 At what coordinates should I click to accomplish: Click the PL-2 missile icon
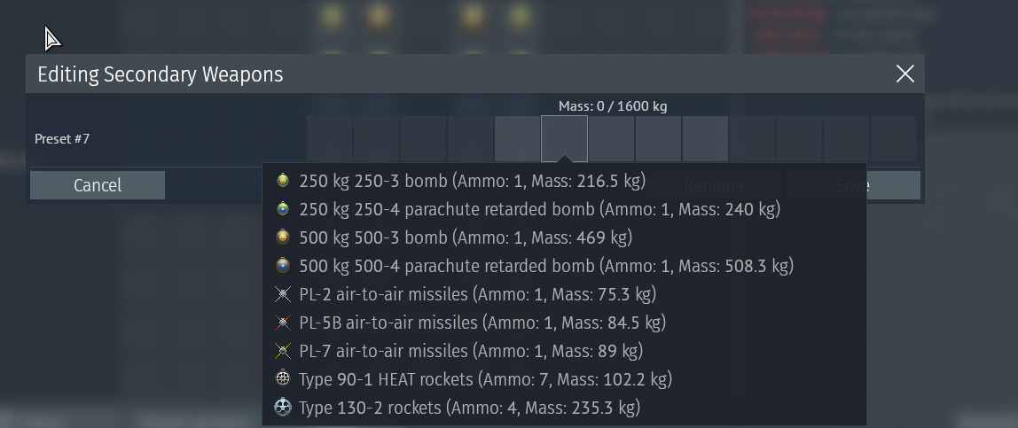(282, 294)
